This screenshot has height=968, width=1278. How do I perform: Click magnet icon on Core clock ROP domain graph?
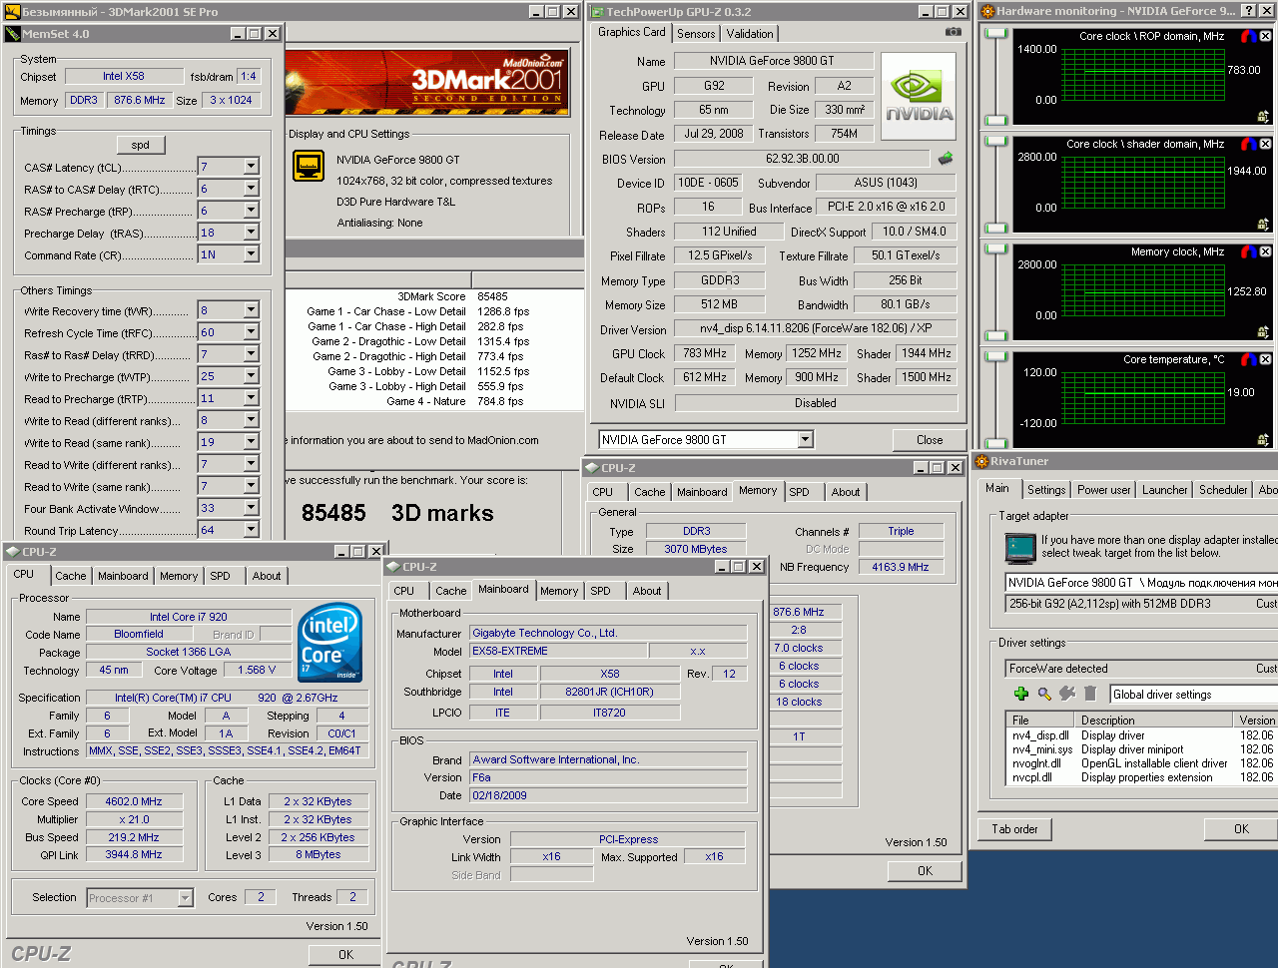[1248, 36]
